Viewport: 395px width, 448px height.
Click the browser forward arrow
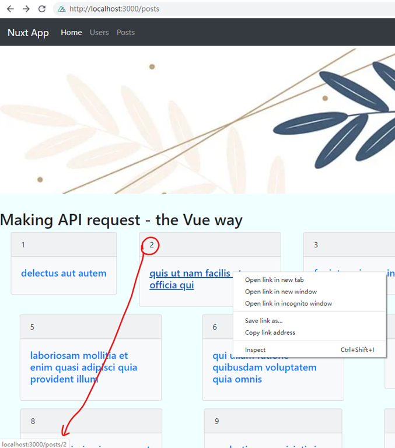click(26, 9)
